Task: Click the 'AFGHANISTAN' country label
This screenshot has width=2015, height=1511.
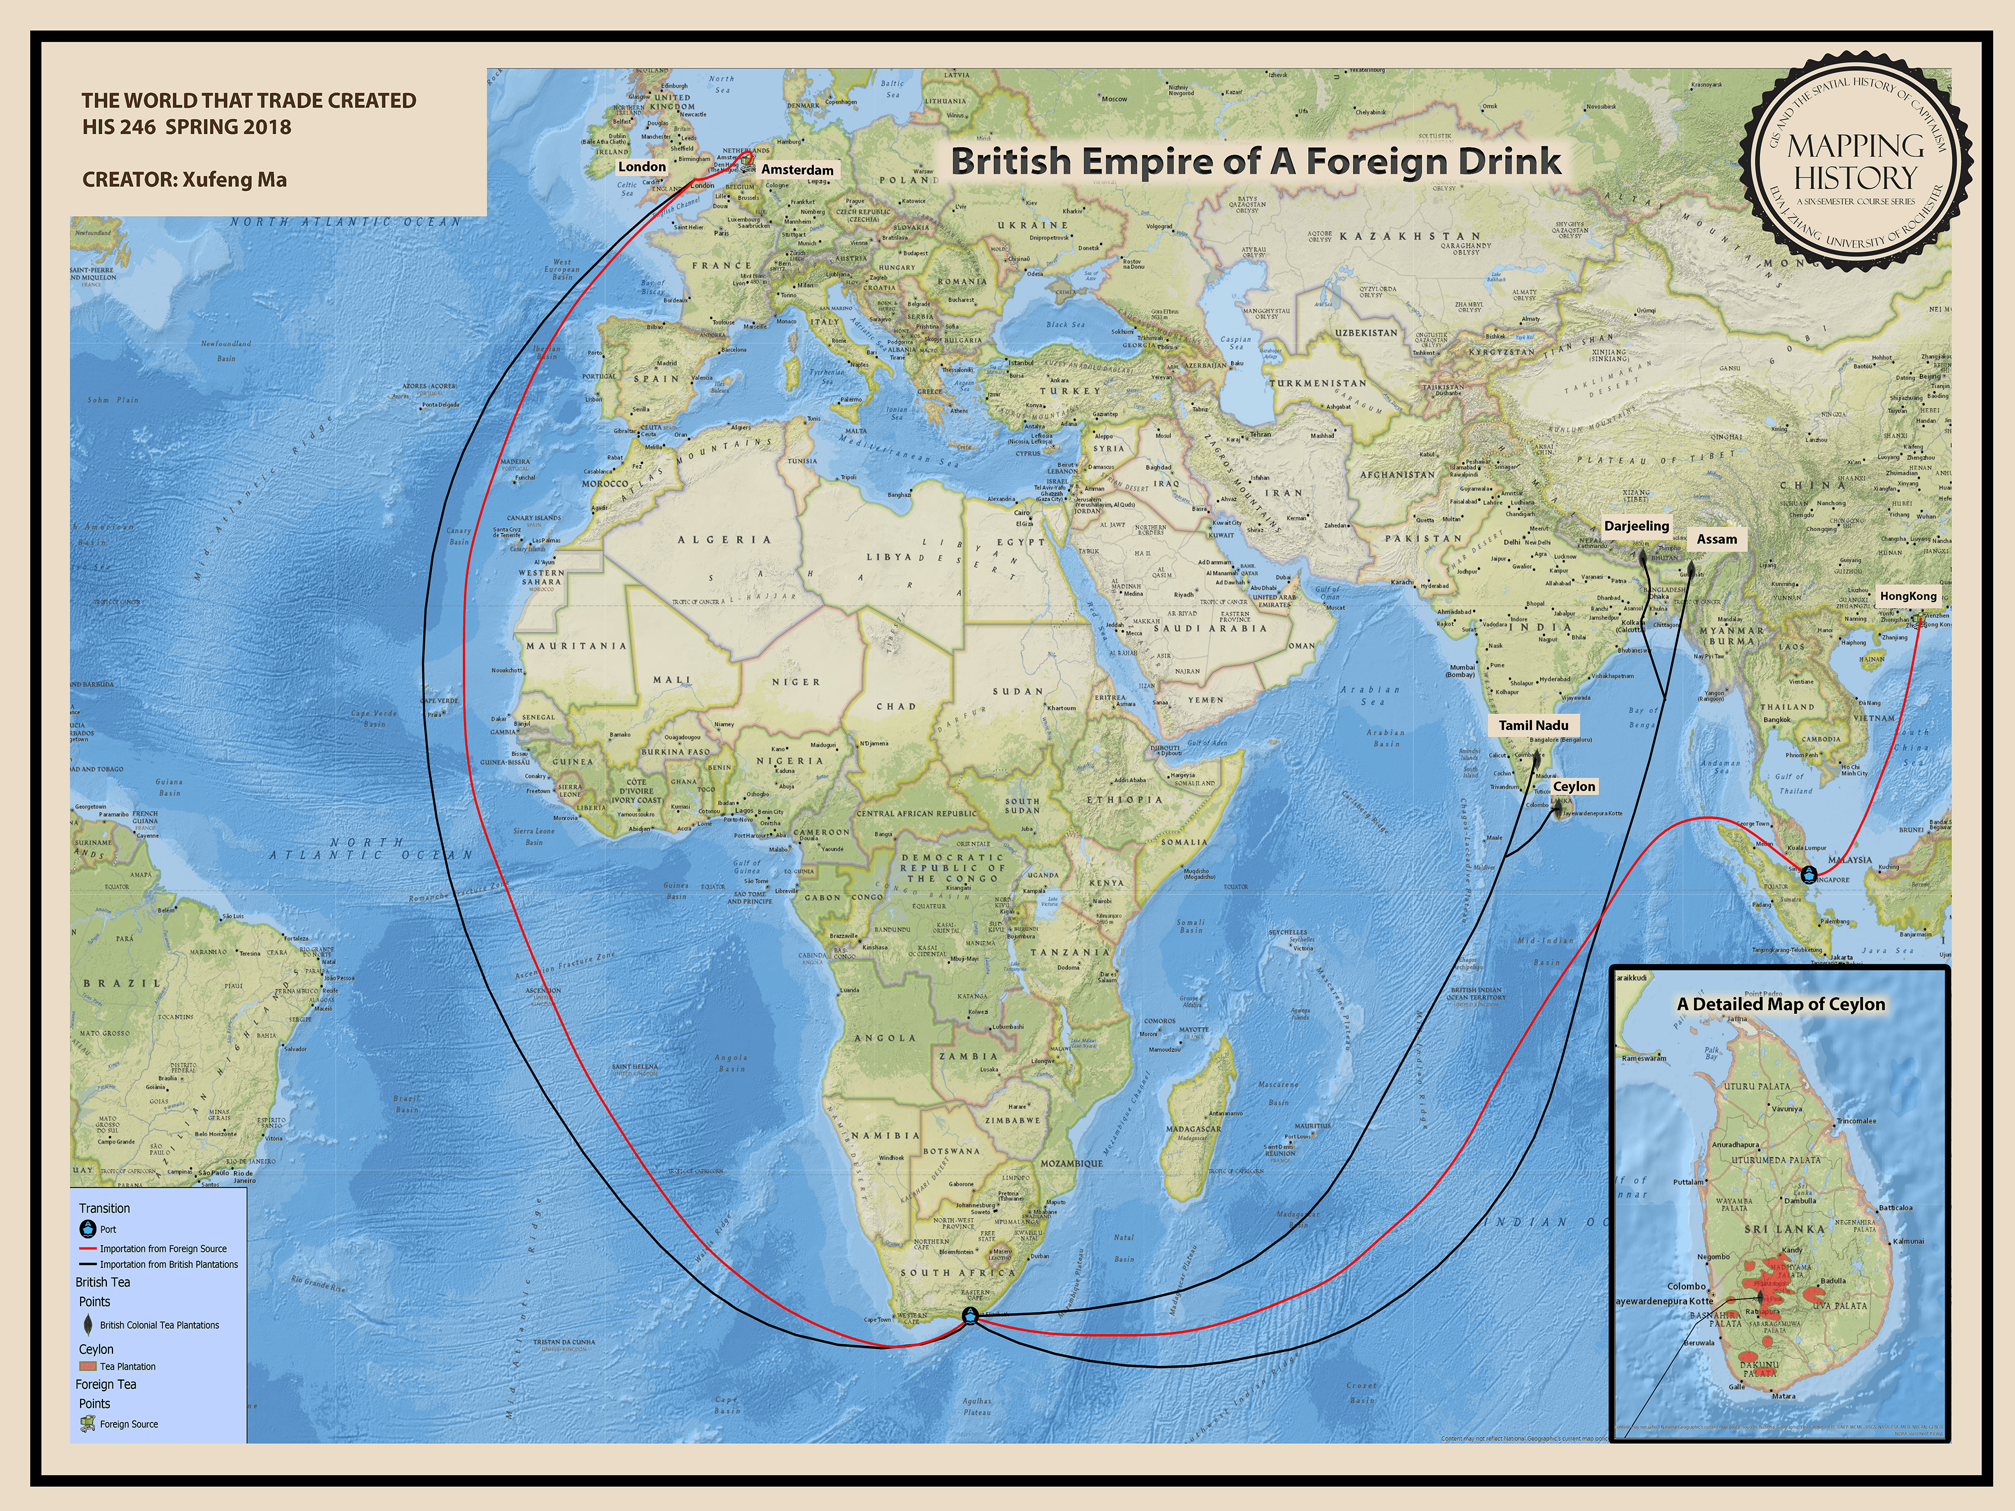Action: click(x=1398, y=475)
